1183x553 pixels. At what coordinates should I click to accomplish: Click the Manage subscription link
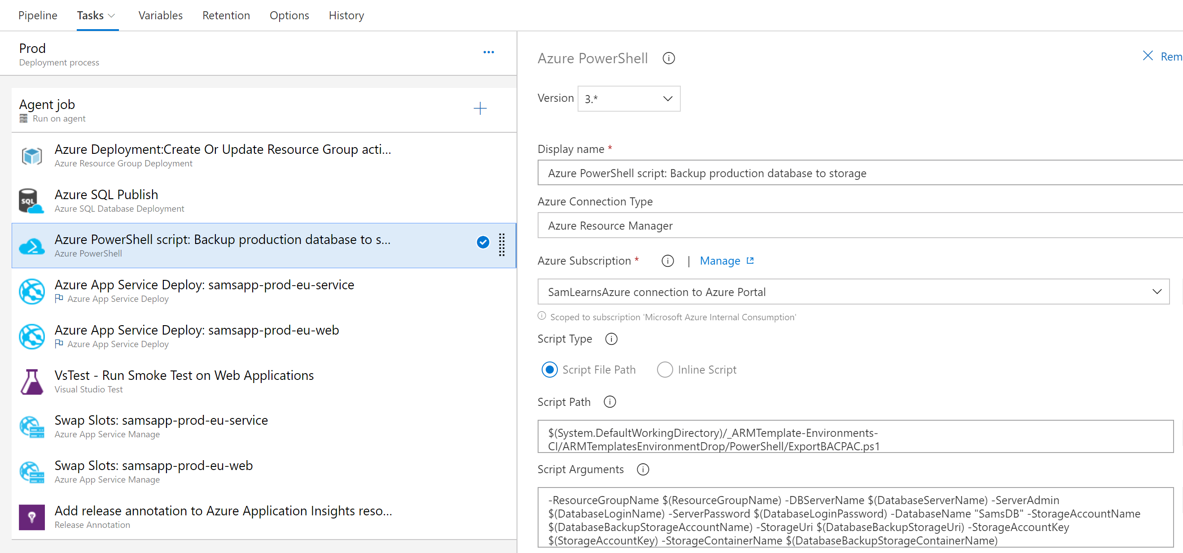[x=719, y=261]
